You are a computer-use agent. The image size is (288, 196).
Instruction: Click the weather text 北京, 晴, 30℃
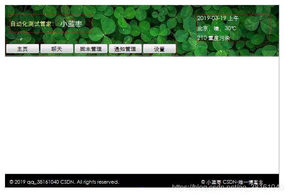[x=217, y=28]
